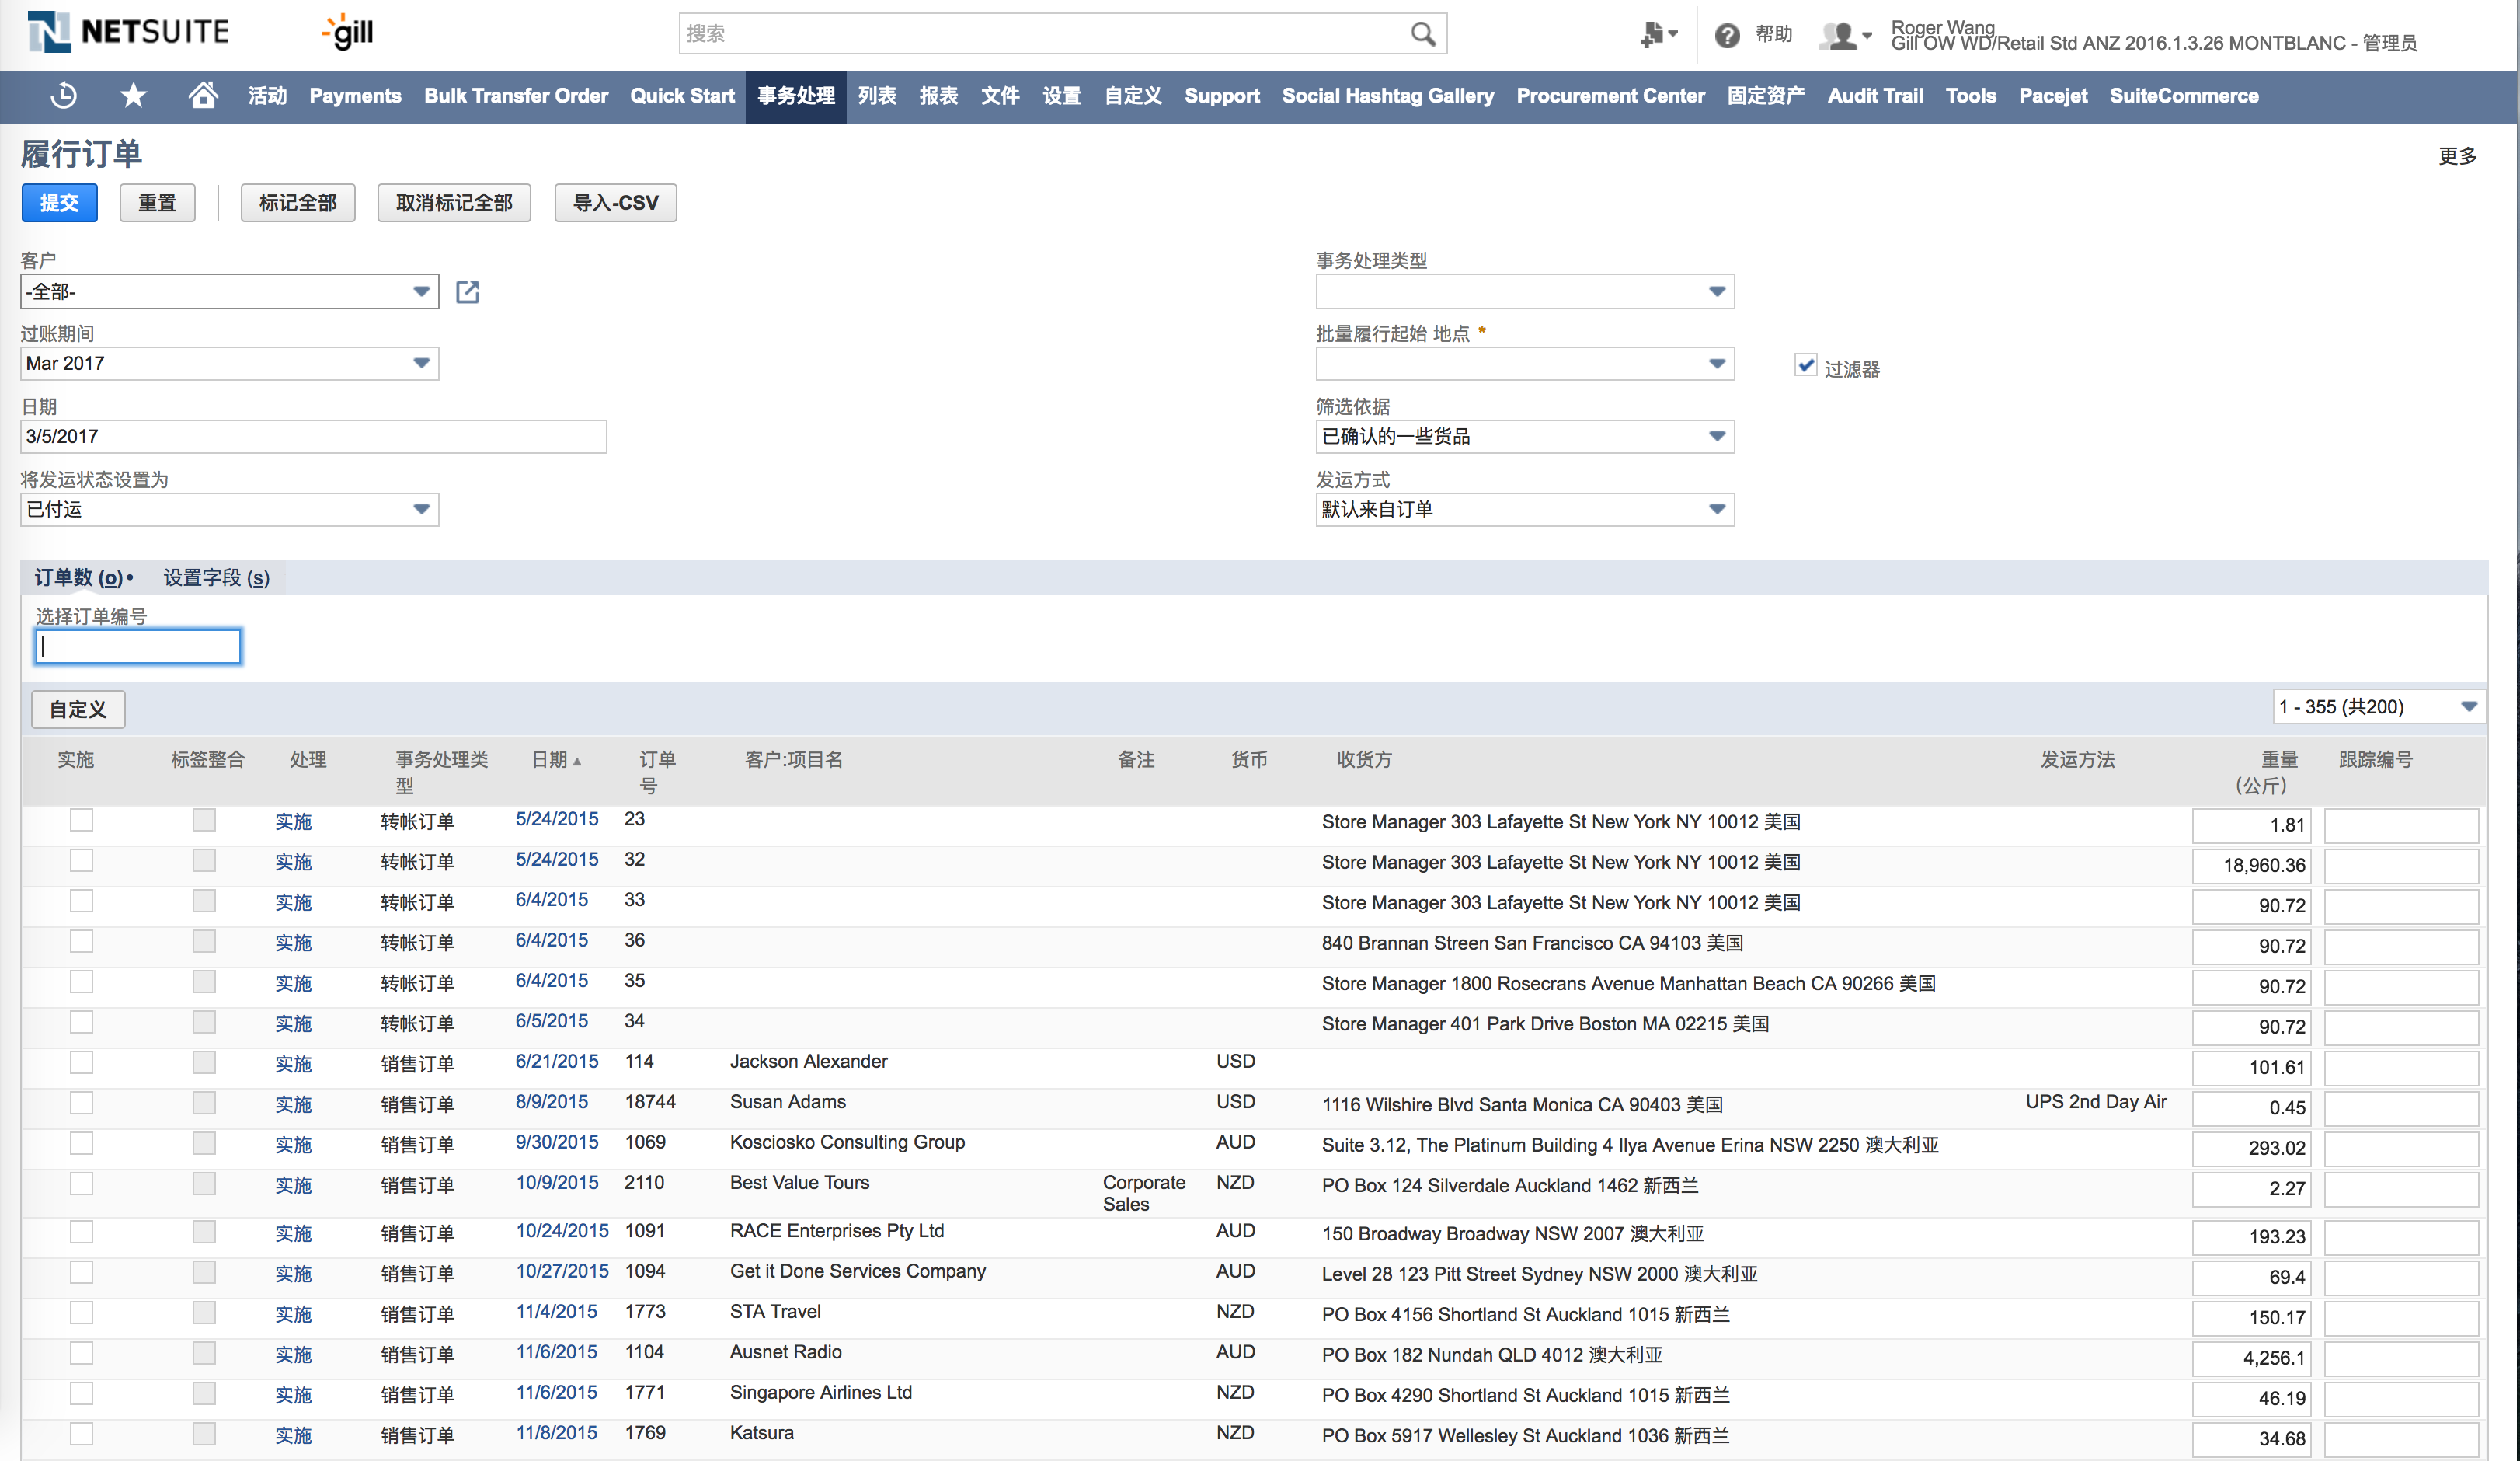The height and width of the screenshot is (1461, 2520).
Task: Open the Help question mark icon
Action: coord(1726,36)
